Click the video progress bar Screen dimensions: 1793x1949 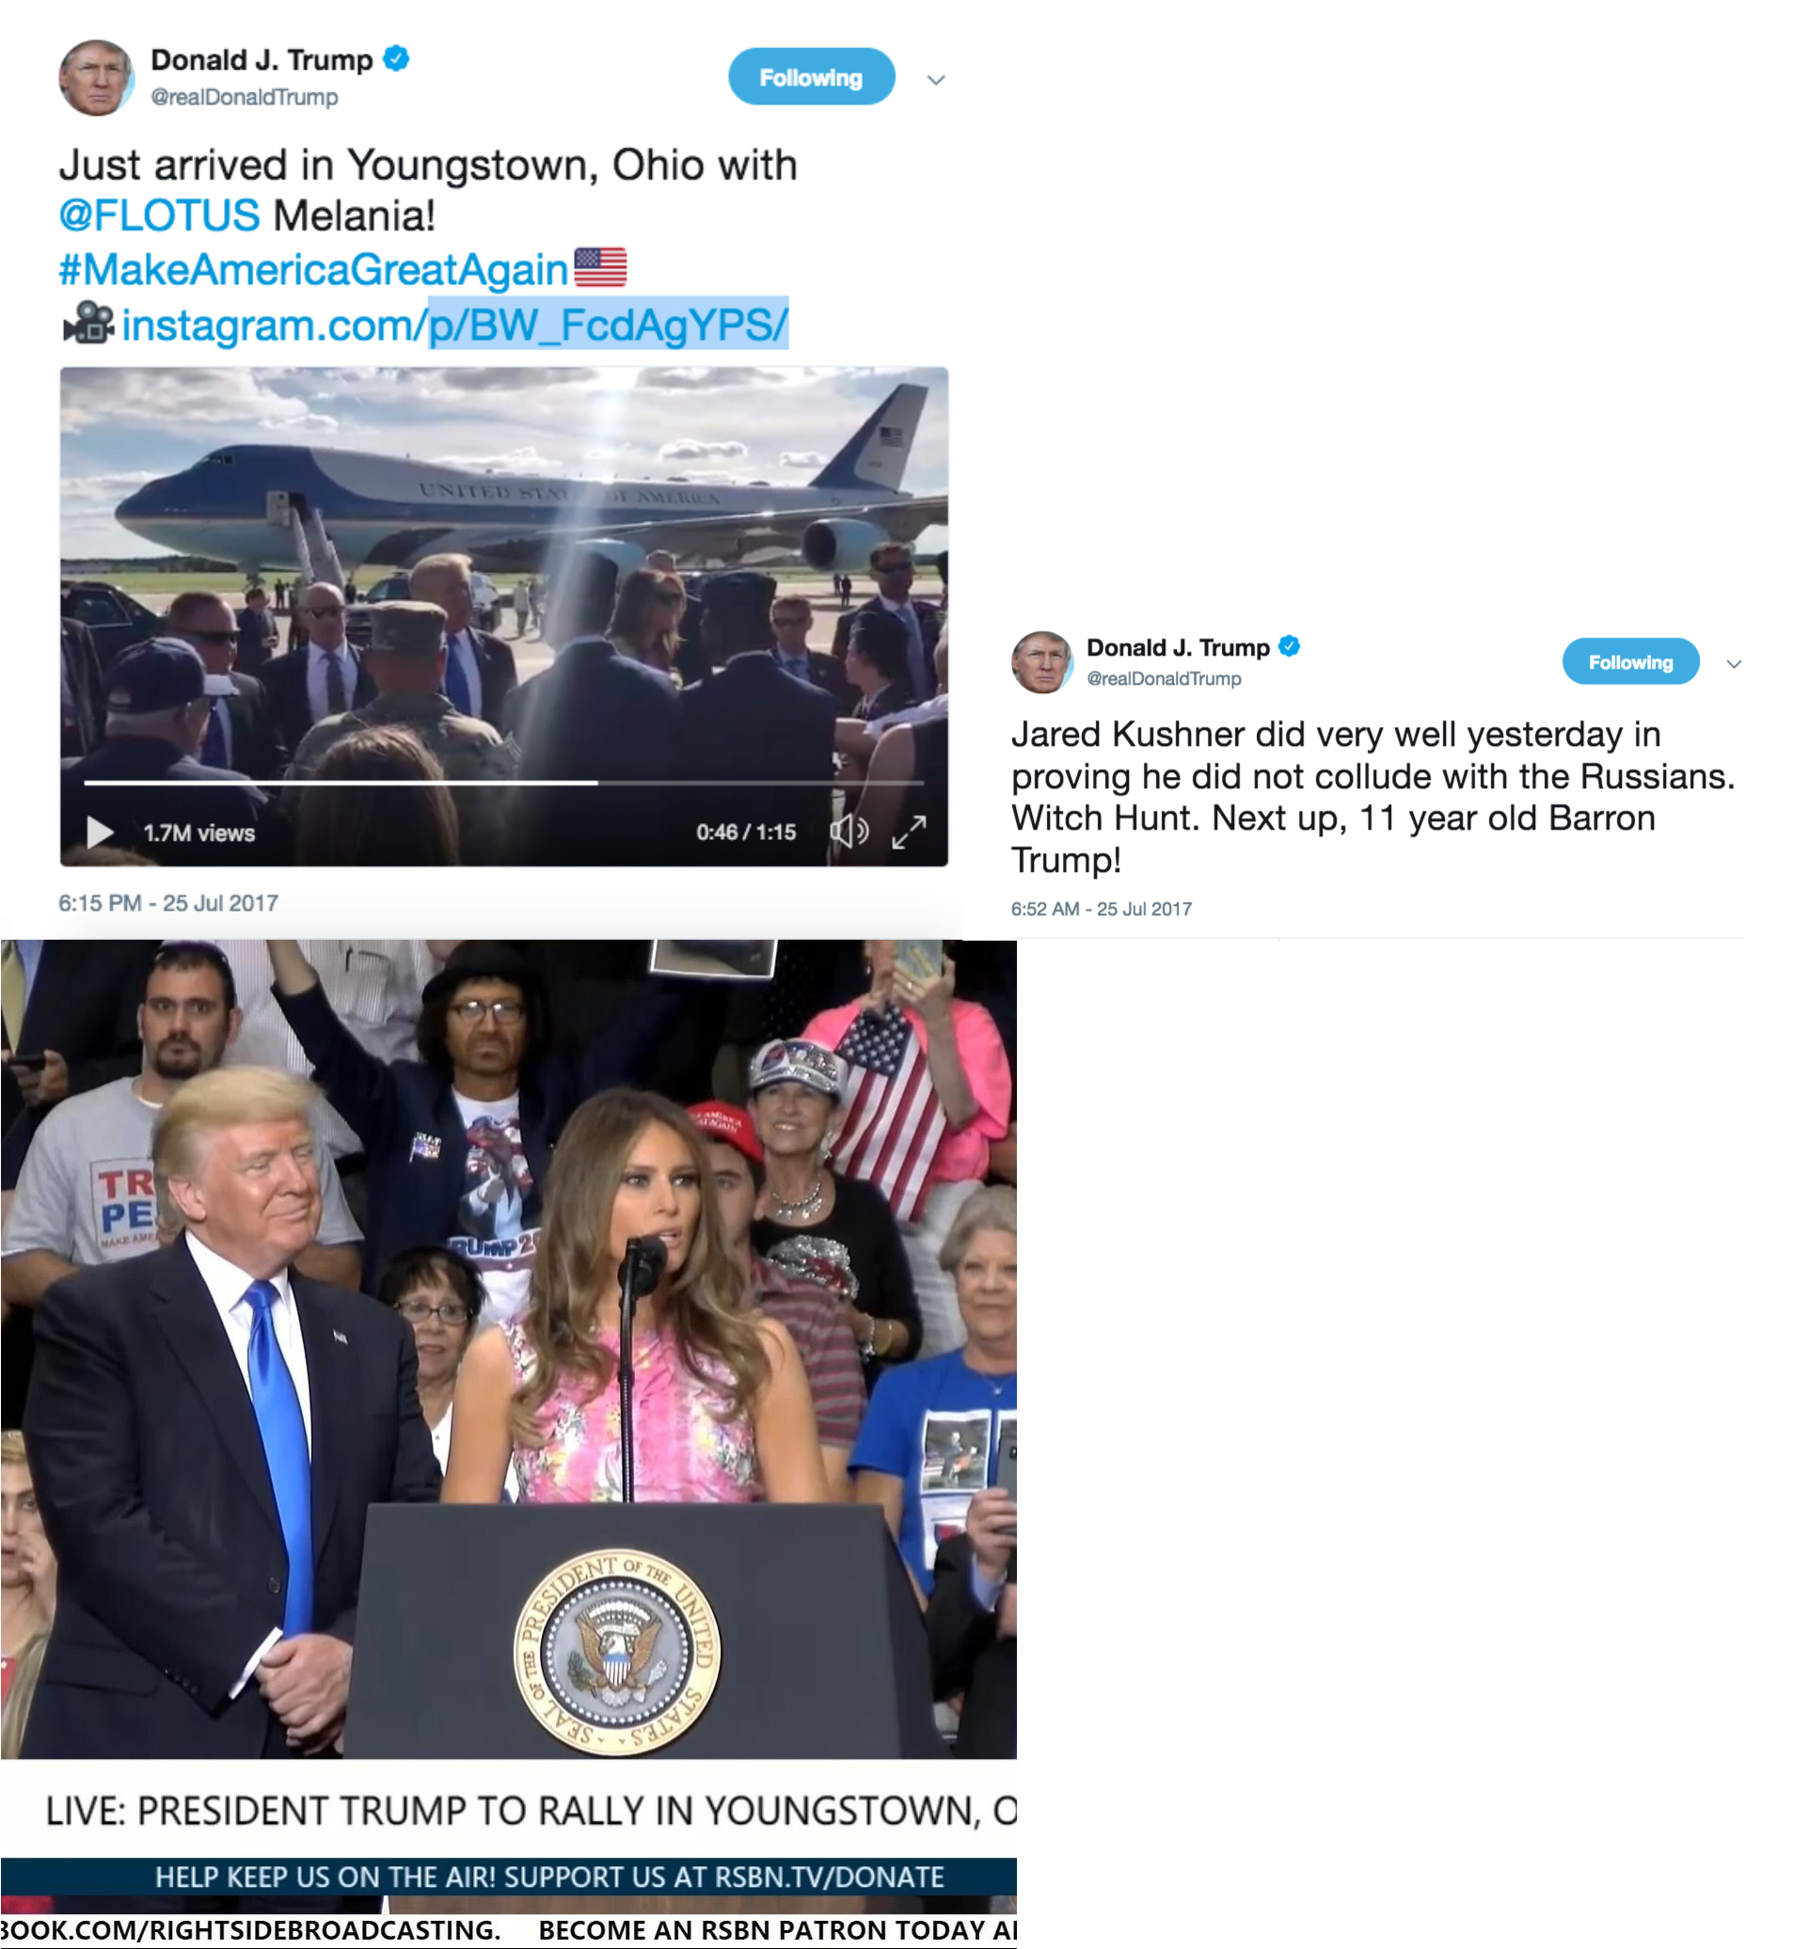(x=503, y=782)
